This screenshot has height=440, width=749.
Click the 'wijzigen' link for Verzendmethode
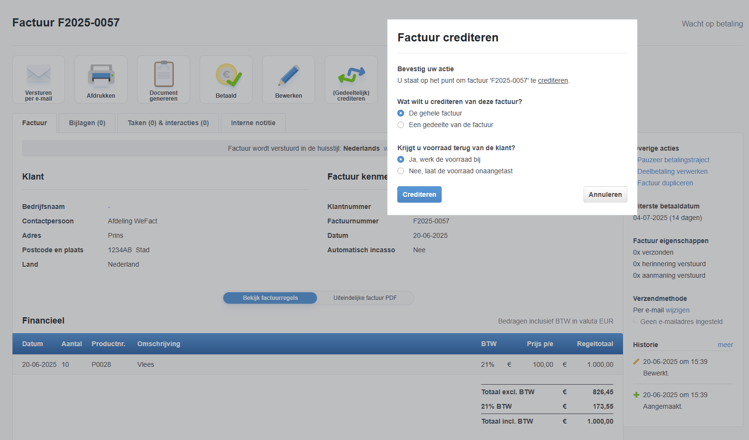(x=677, y=310)
